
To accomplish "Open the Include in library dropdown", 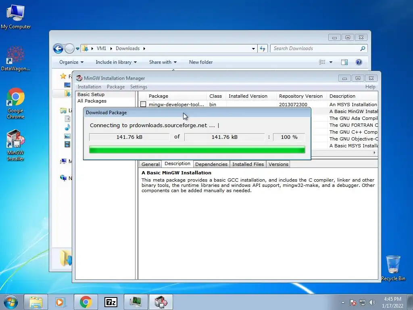I will pos(116,62).
